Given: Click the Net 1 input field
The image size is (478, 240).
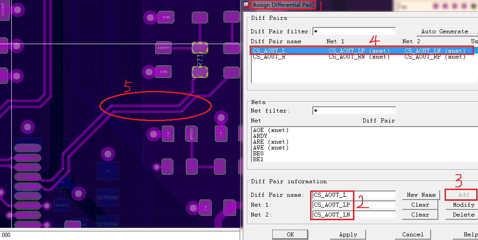Looking at the screenshot, I should (354, 205).
